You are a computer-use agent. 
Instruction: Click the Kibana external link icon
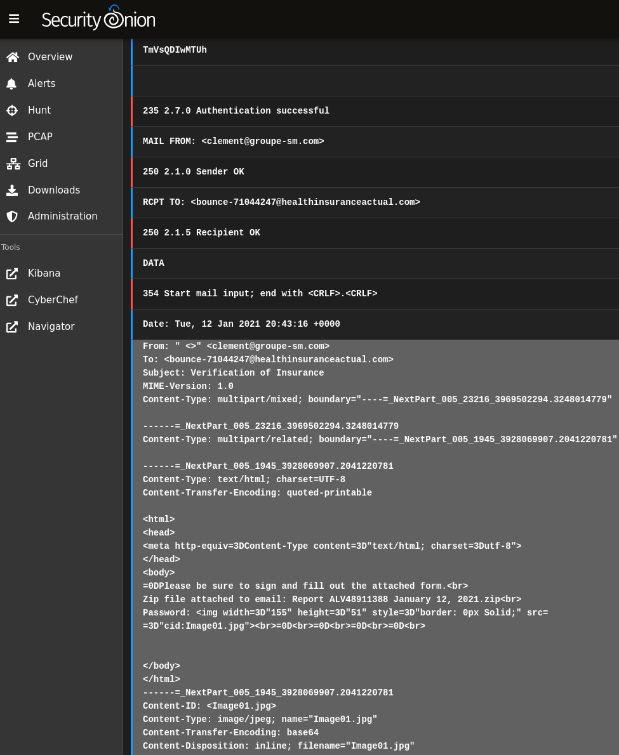(x=12, y=273)
